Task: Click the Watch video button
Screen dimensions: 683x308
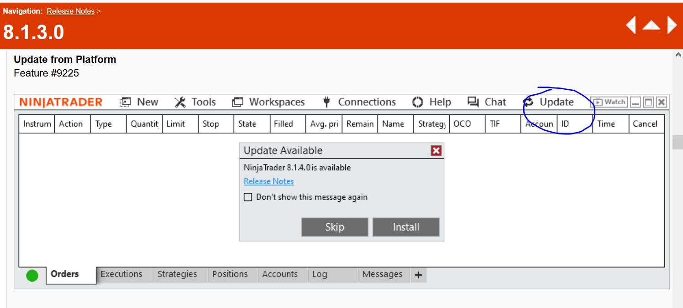Action: click(x=609, y=102)
